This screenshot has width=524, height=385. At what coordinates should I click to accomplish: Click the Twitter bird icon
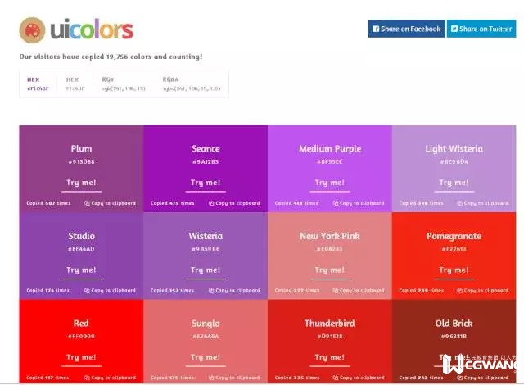click(454, 29)
